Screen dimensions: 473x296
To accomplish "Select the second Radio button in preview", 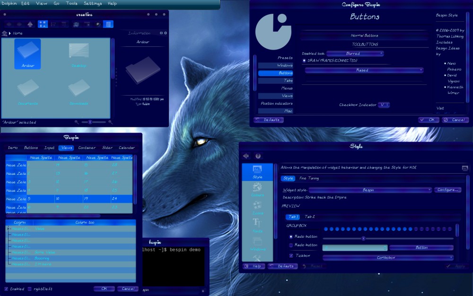I will click(291, 245).
